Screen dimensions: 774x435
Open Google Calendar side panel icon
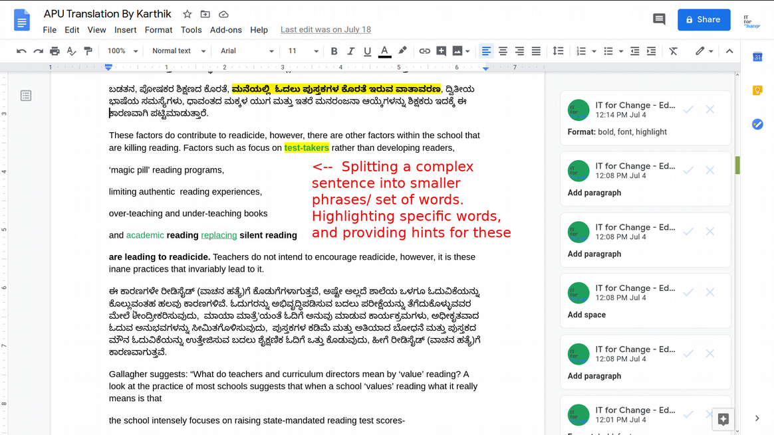[x=757, y=57]
